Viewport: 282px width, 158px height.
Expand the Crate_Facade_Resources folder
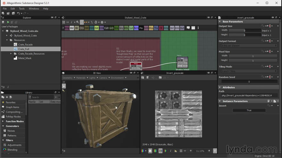11,54
